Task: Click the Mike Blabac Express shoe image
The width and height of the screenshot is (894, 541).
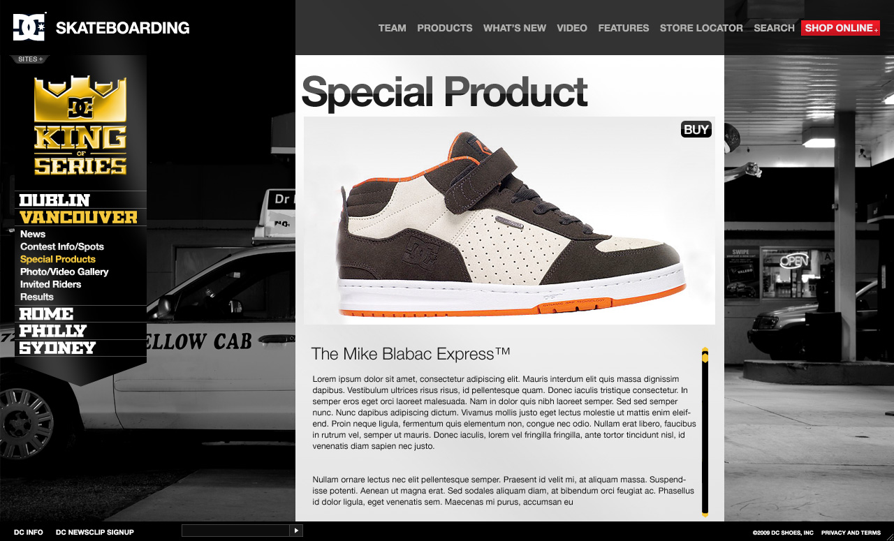Action: tap(509, 221)
